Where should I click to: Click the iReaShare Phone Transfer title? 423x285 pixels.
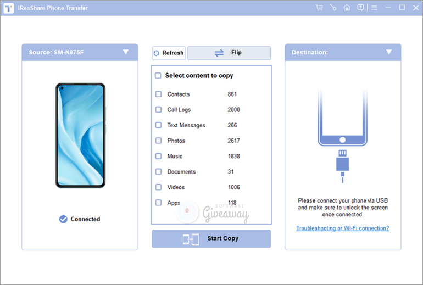click(53, 8)
